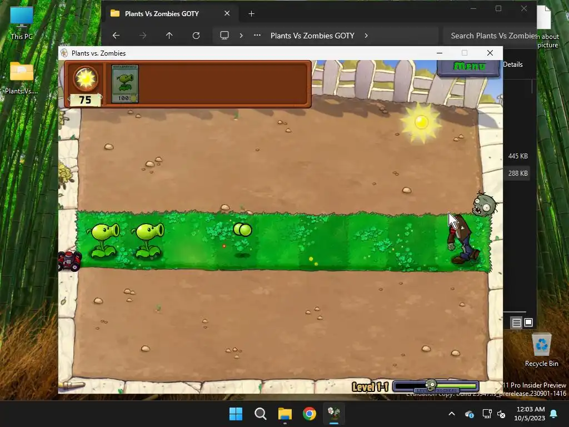Collect the falling sun in the game
Screen dimensions: 569x427
pos(421,122)
